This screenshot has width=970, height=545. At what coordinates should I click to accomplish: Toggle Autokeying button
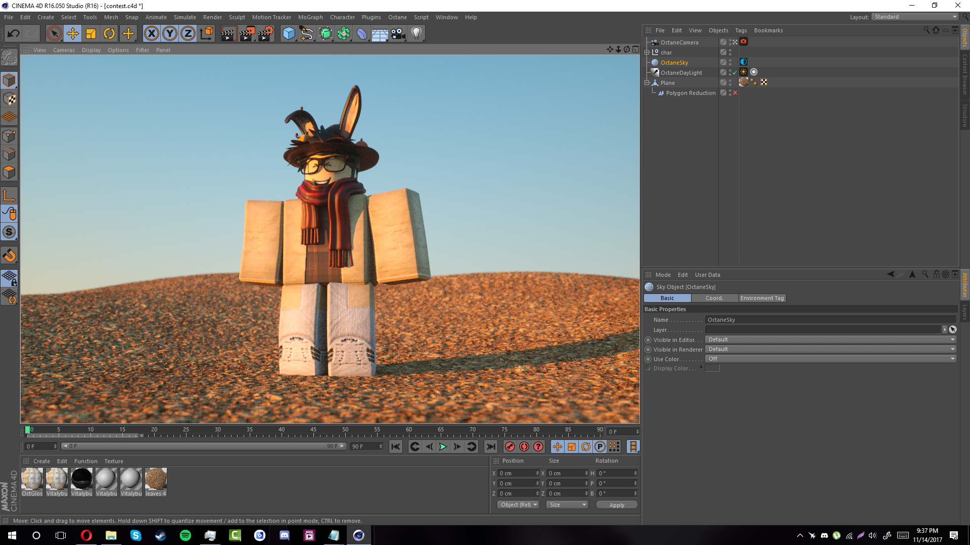tap(524, 447)
